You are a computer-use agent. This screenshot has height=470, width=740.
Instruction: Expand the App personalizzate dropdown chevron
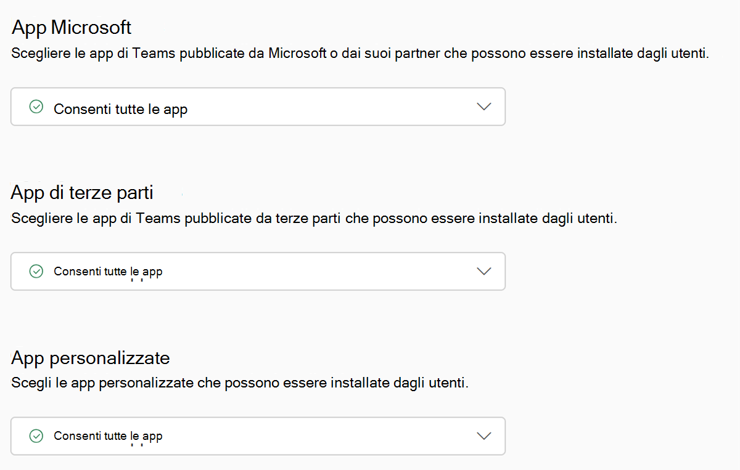[x=484, y=436]
